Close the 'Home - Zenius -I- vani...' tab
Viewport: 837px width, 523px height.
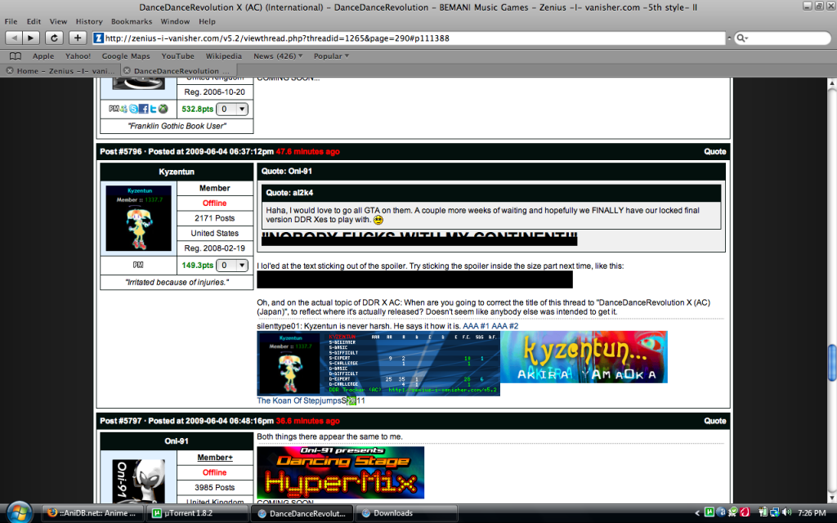coord(10,70)
